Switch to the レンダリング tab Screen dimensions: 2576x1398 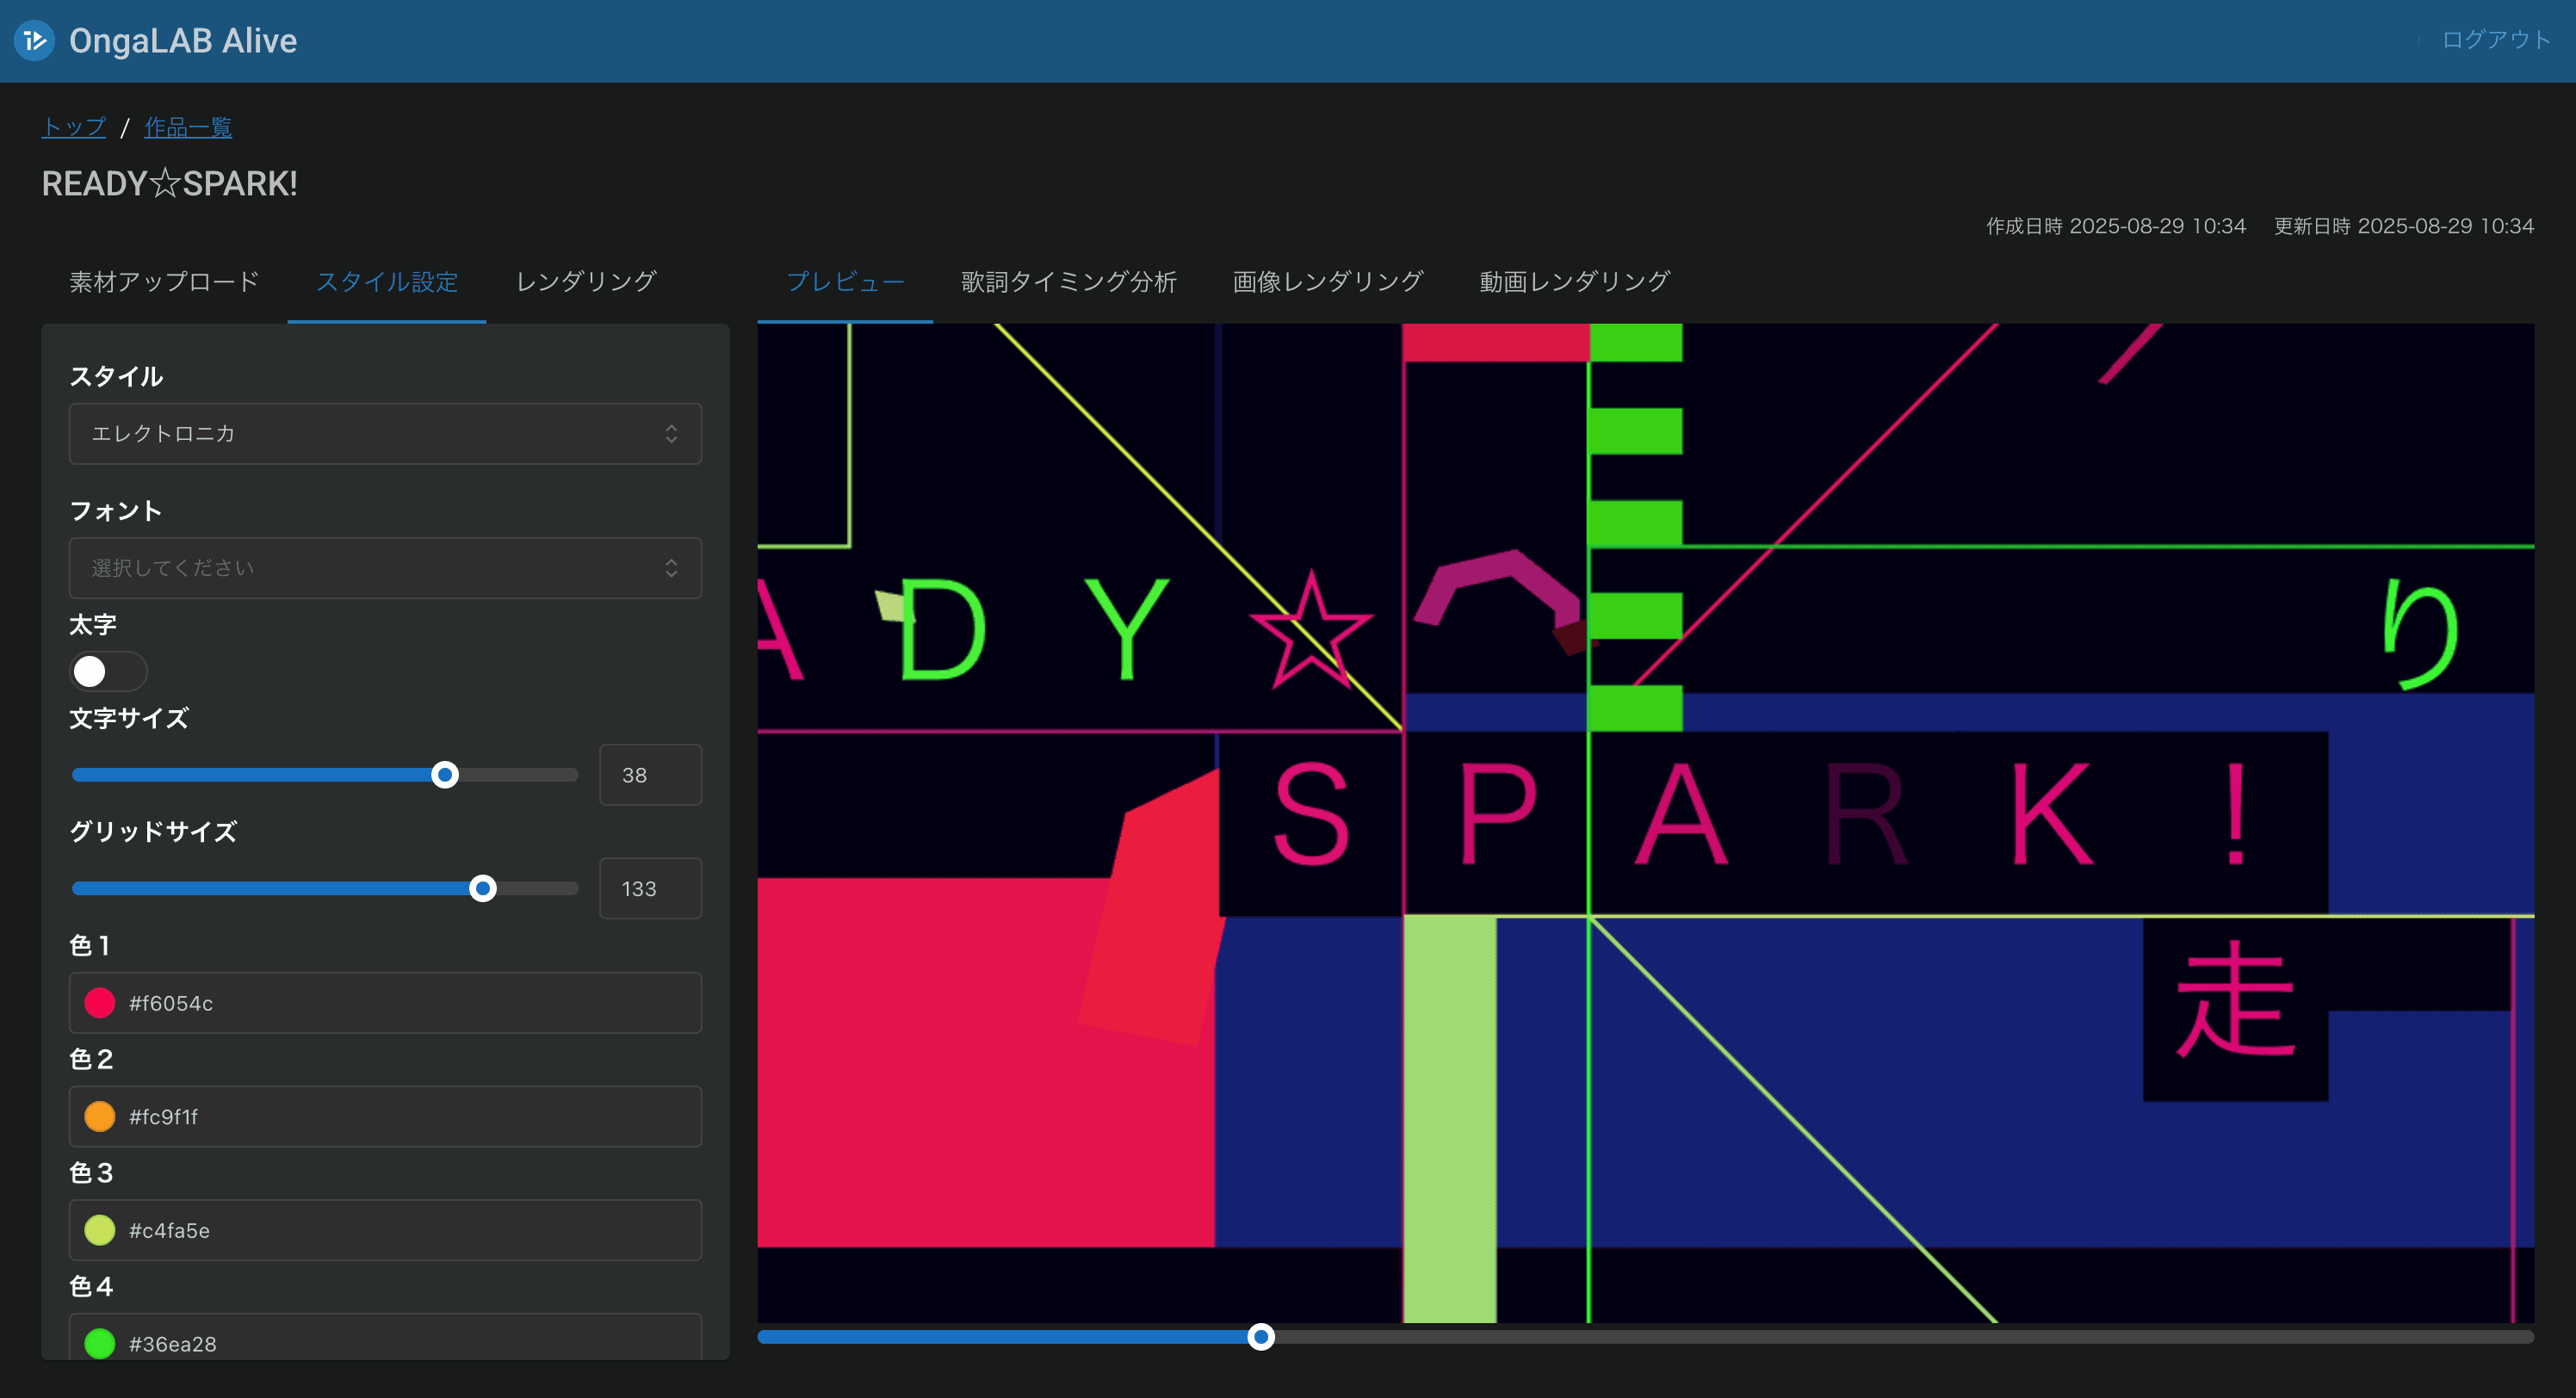(585, 282)
